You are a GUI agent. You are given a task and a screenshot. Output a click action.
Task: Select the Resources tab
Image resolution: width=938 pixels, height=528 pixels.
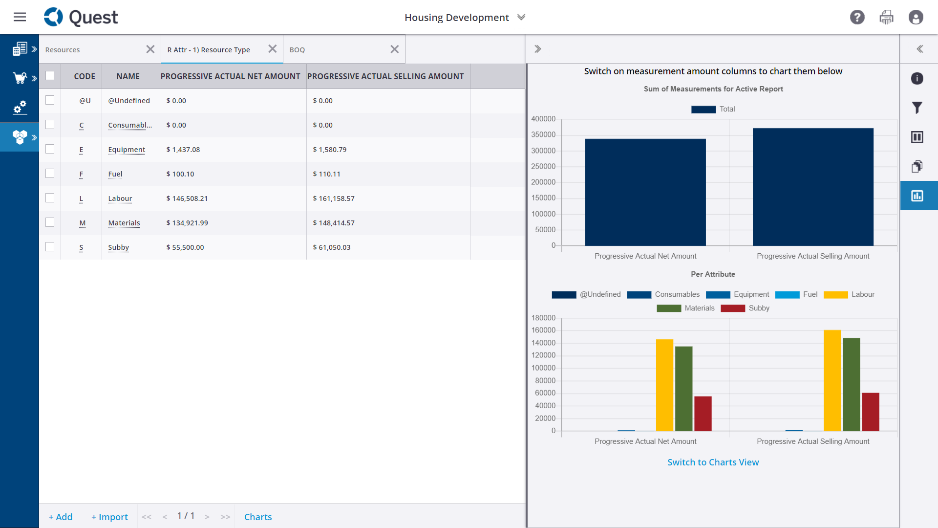pyautogui.click(x=62, y=49)
